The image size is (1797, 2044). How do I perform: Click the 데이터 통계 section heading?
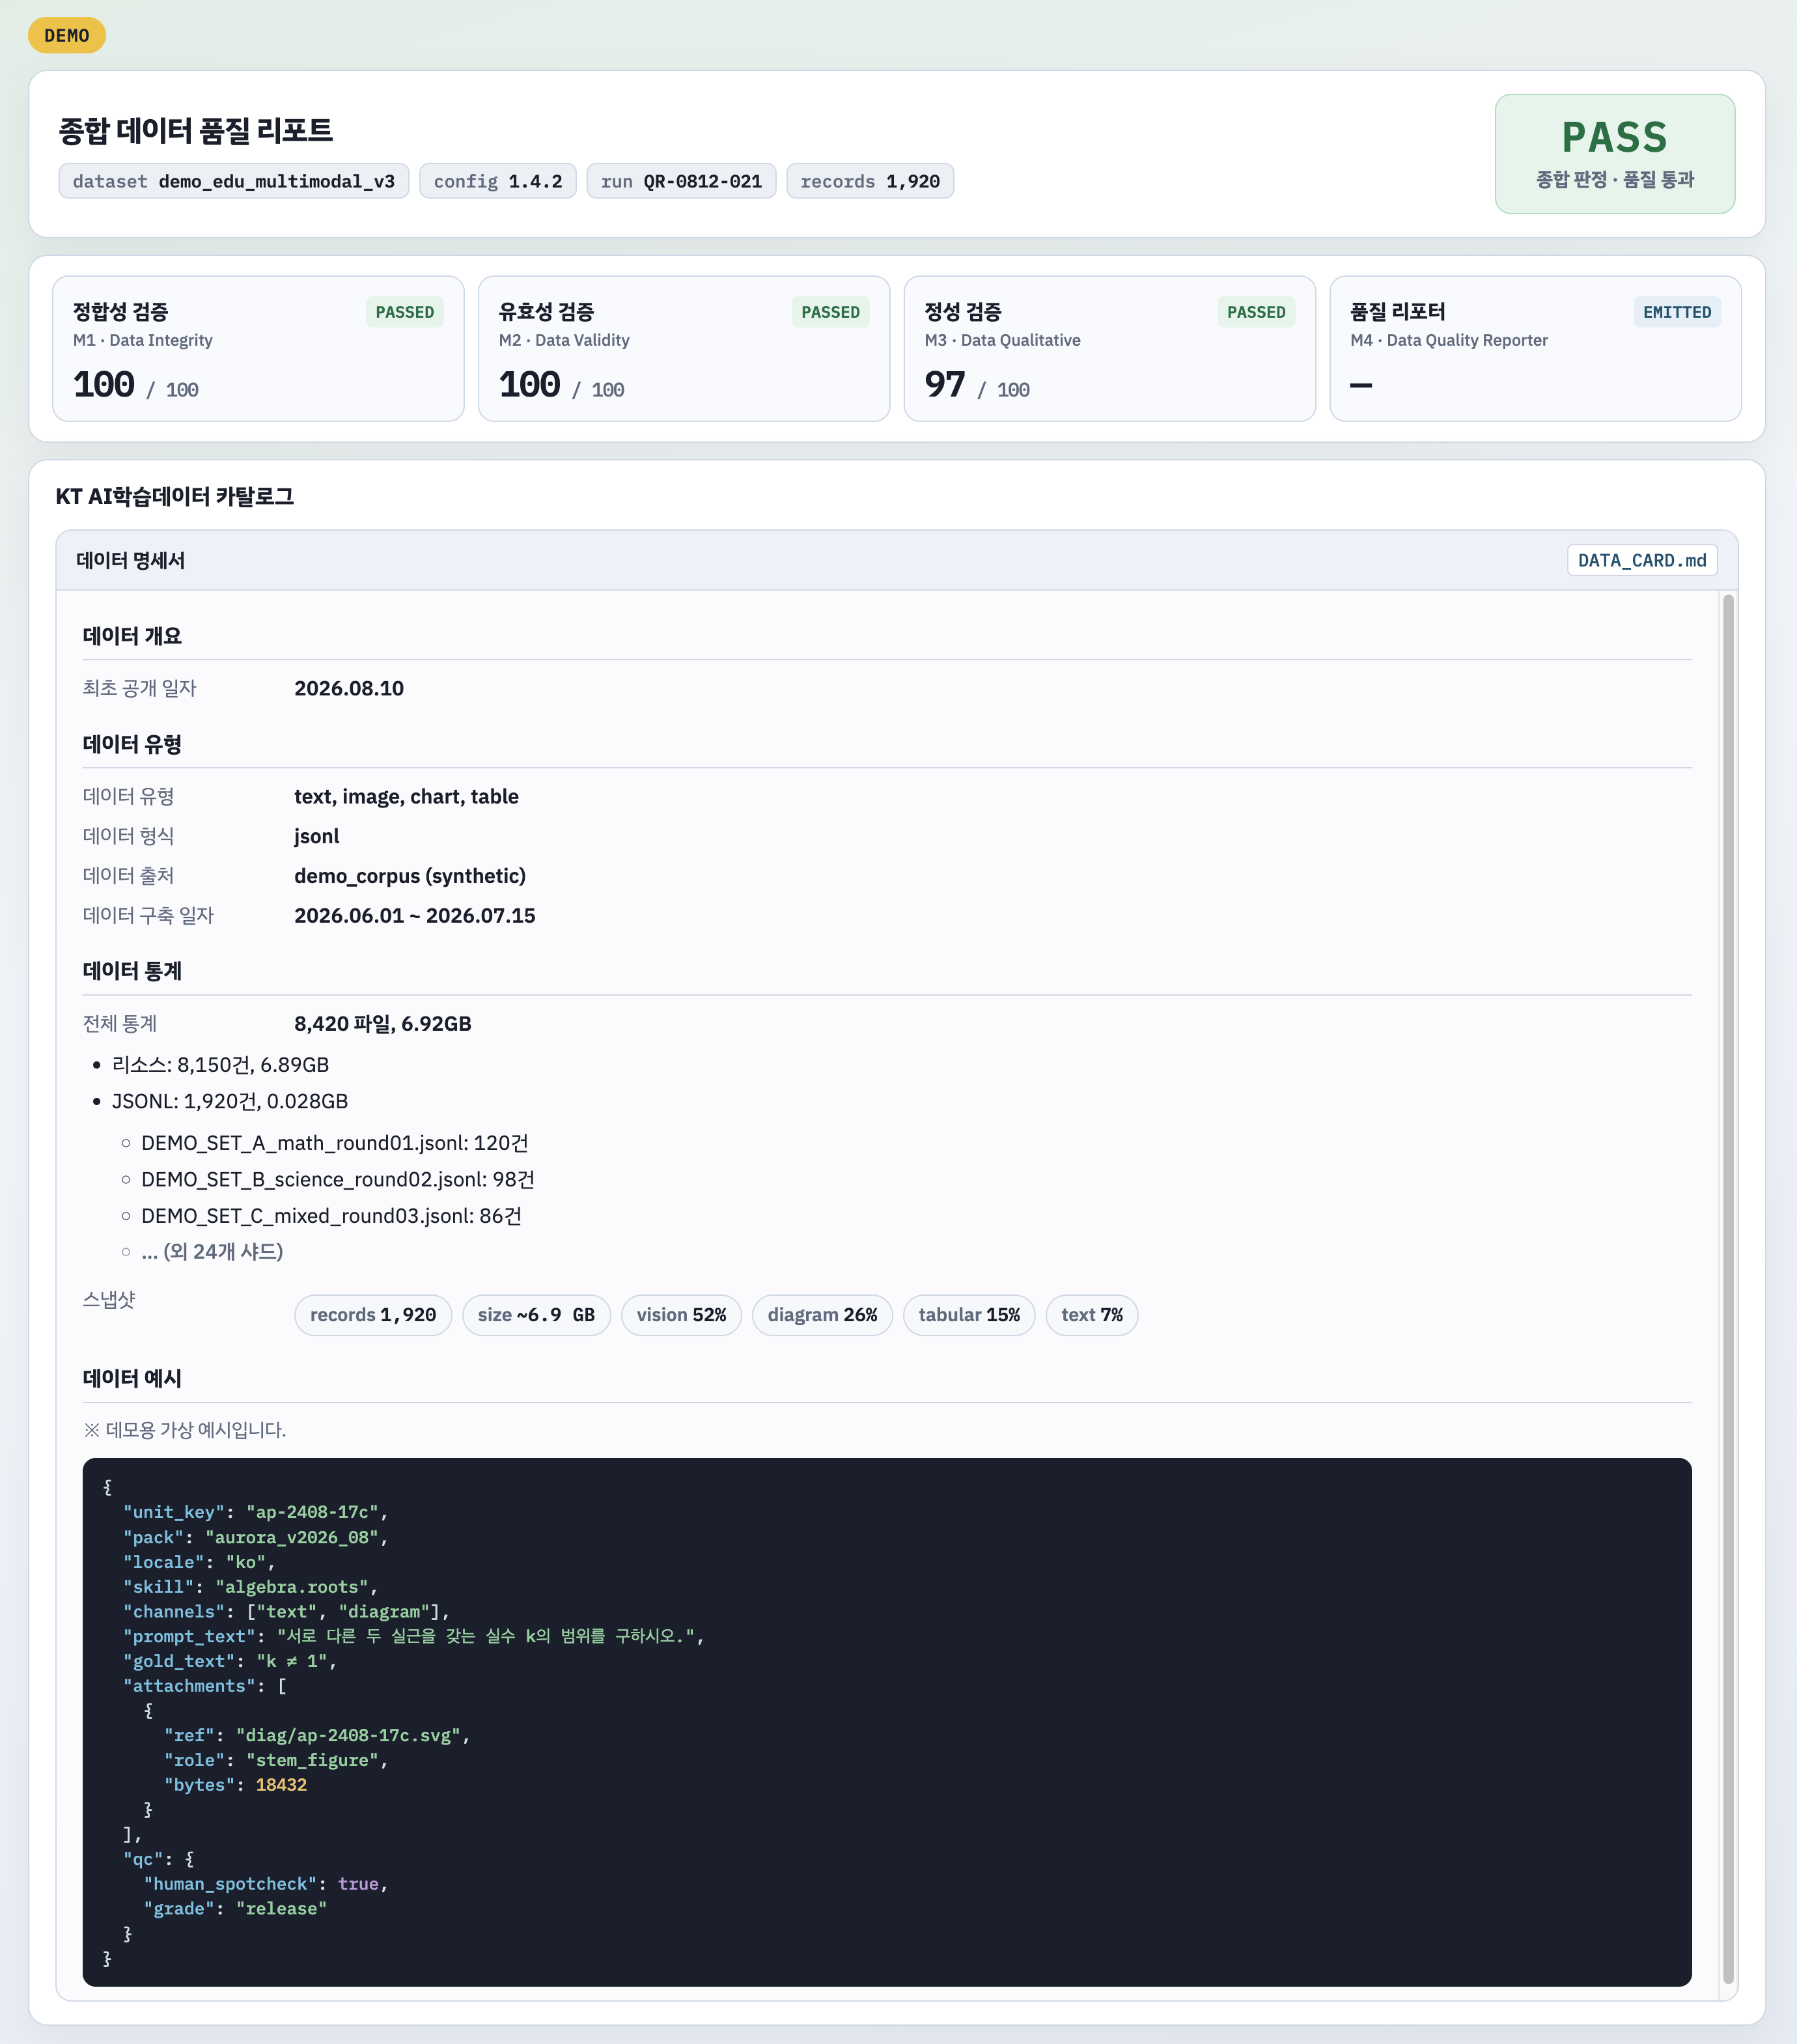(132, 971)
